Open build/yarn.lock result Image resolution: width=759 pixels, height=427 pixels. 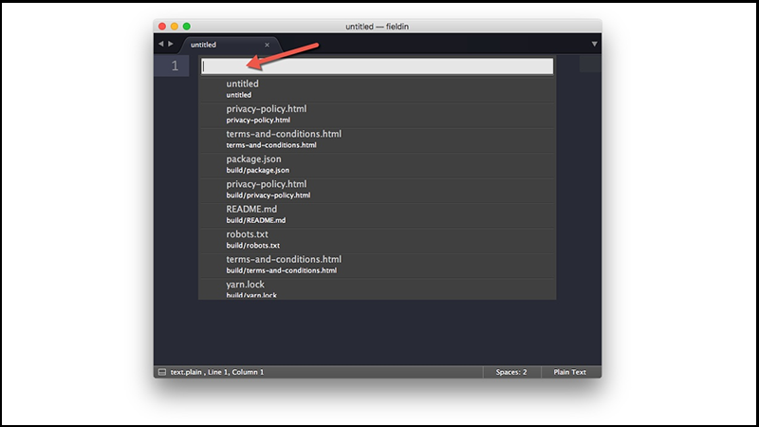pos(377,289)
